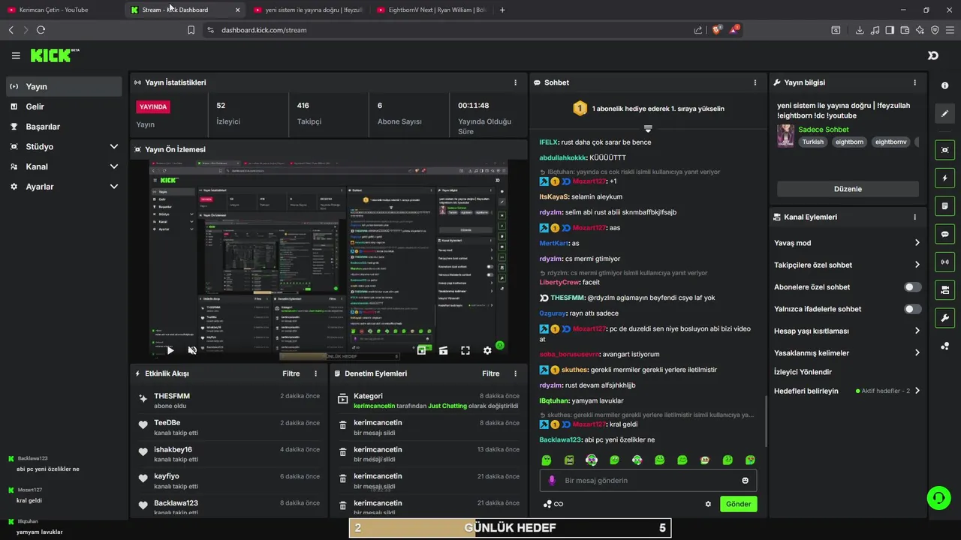Open Yavaş mod options
961x540 pixels.
click(847, 243)
